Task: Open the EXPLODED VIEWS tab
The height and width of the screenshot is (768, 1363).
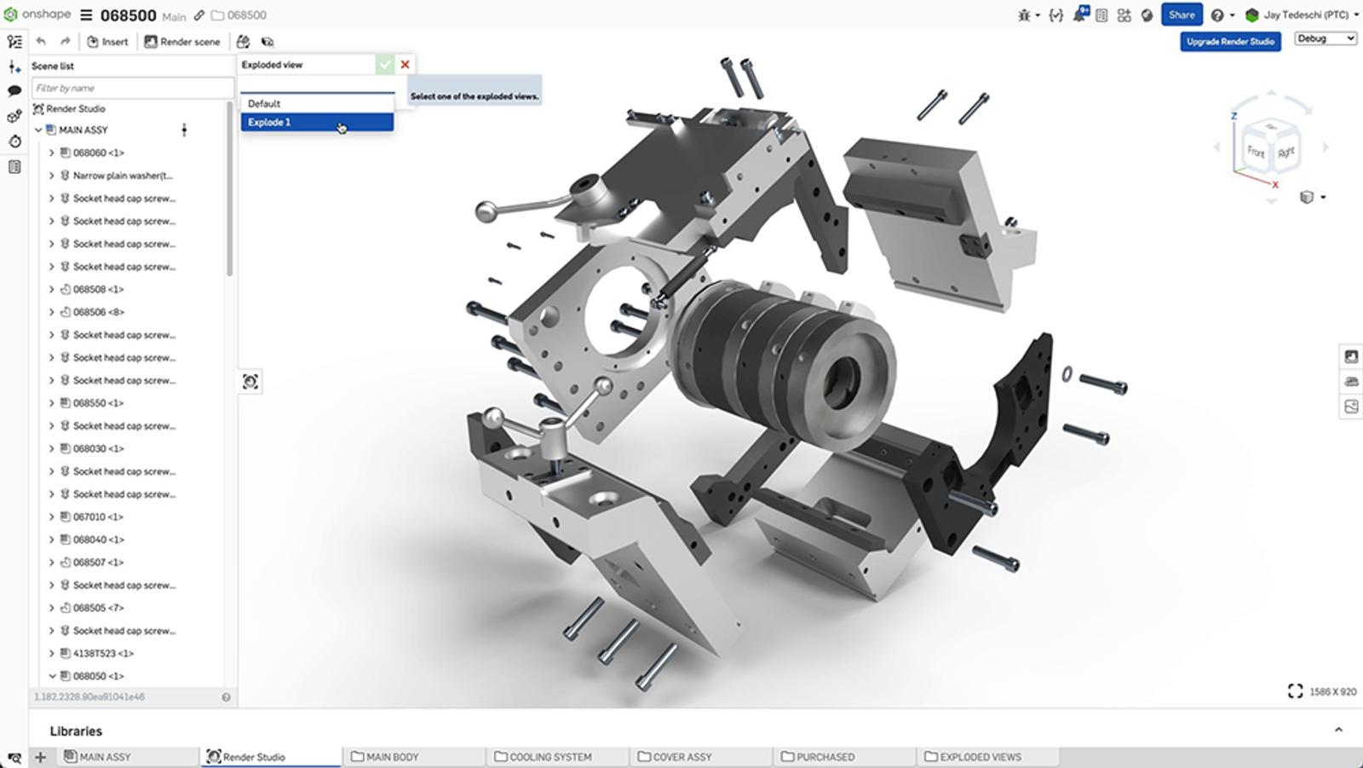Action: tap(980, 756)
